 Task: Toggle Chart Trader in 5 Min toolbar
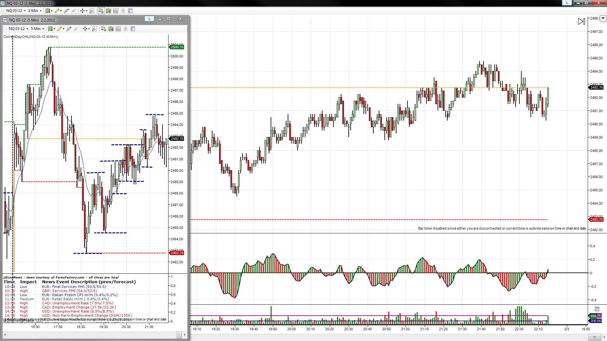point(103,29)
